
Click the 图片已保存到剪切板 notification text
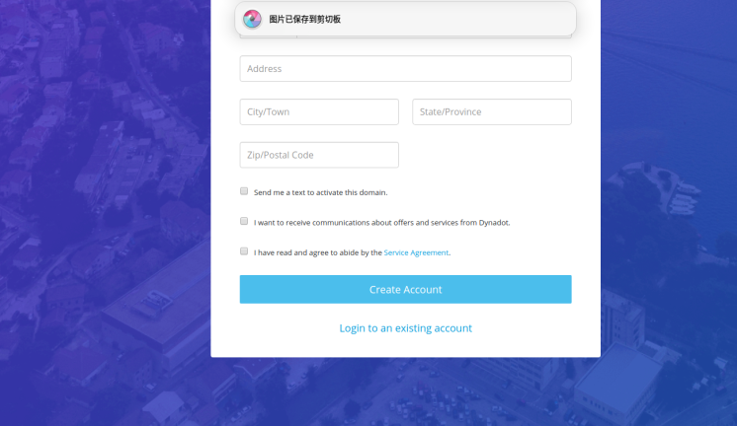pyautogui.click(x=304, y=19)
